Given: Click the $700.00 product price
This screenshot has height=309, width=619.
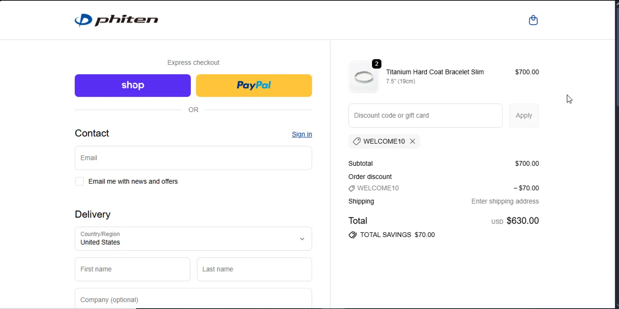Looking at the screenshot, I should coord(527,72).
